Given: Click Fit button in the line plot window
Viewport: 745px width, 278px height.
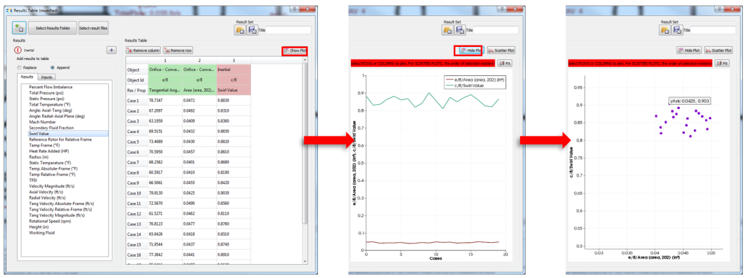Looking at the screenshot, I should pos(504,63).
